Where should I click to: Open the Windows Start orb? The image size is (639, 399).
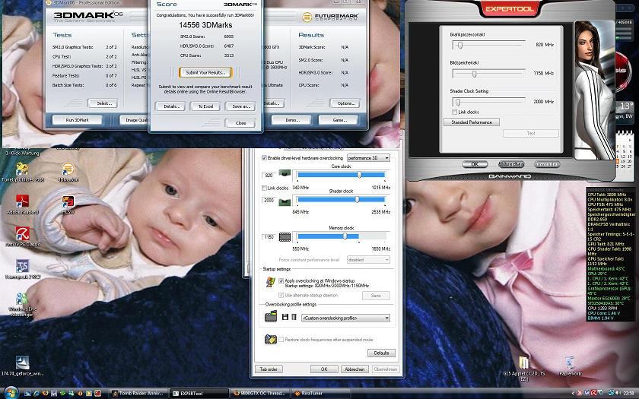11,393
